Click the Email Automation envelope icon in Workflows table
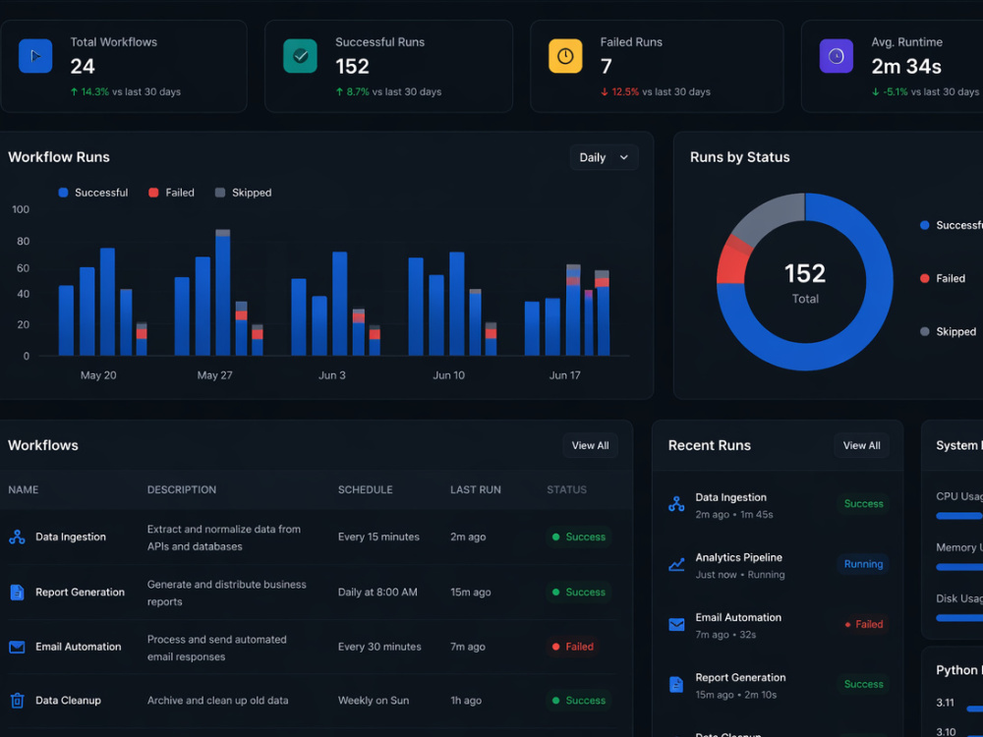Viewport: 983px width, 737px height. pyautogui.click(x=17, y=647)
